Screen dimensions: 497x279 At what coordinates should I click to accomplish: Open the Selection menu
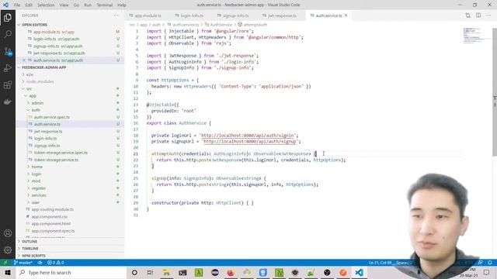point(46,5)
